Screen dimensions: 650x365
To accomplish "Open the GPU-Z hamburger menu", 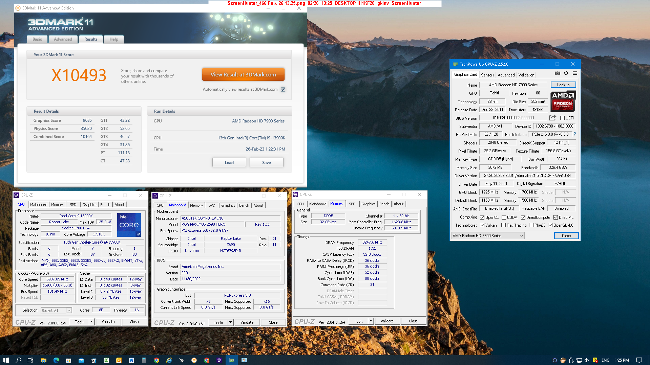I will pyautogui.click(x=575, y=73).
